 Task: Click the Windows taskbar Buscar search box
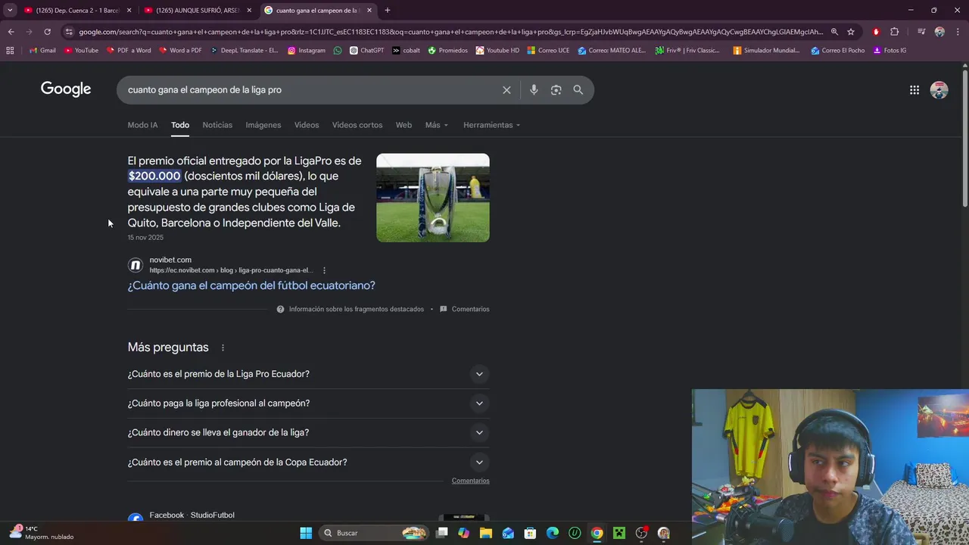tap(373, 533)
